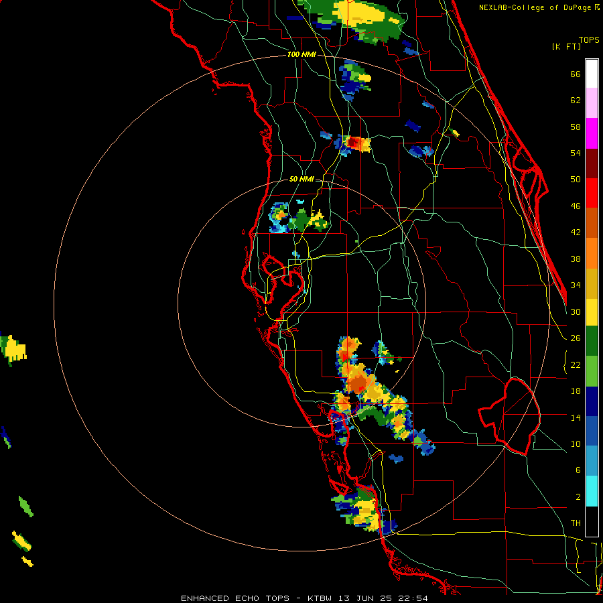Click the 54 legend value

coord(576,153)
